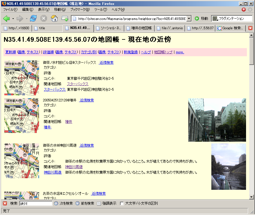Screen dimensions: 255x215
Task: Click the 評価順 link
Action: [49, 52]
